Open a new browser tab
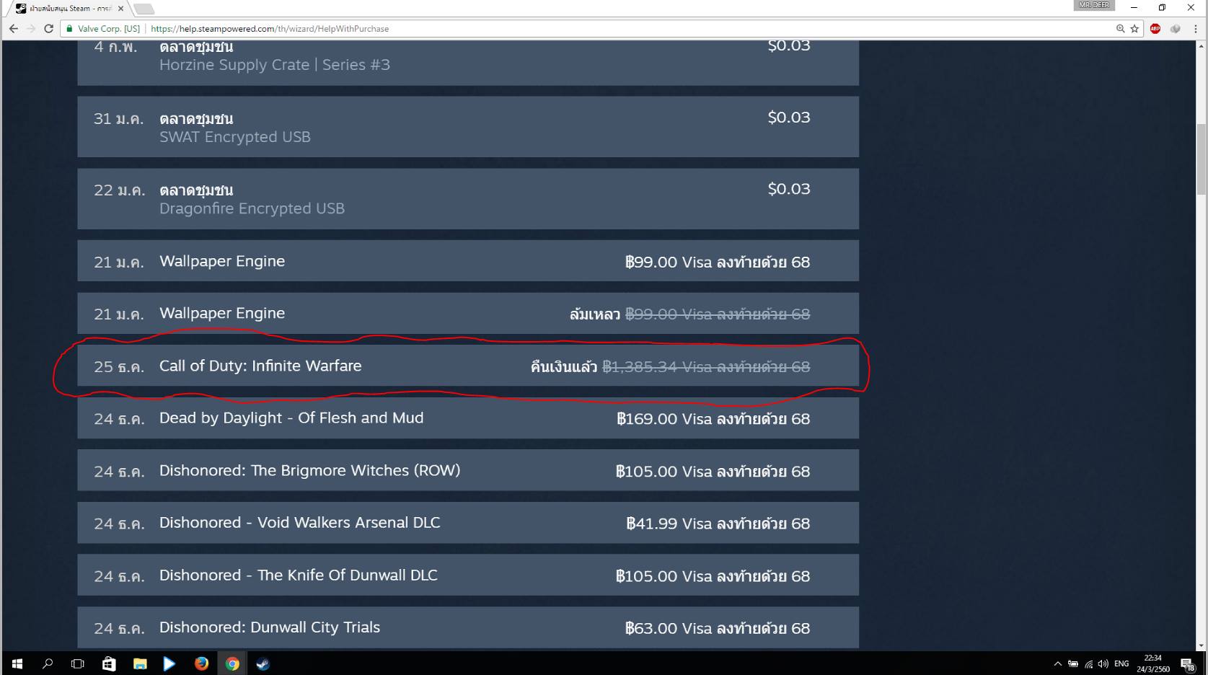Viewport: 1208px width, 675px height. [x=144, y=9]
